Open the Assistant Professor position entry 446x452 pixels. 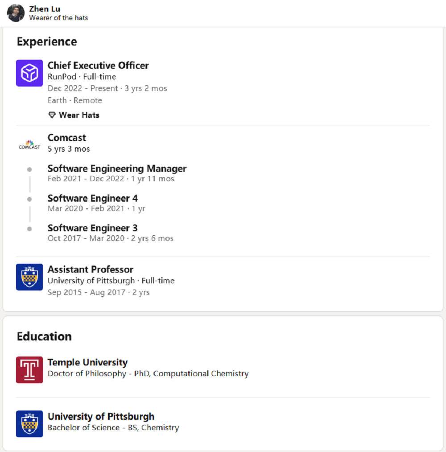[x=91, y=270]
